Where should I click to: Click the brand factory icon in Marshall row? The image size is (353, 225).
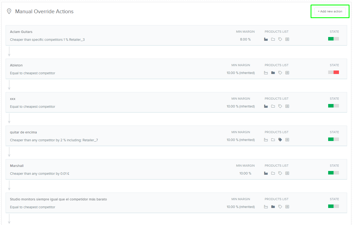[266, 173]
